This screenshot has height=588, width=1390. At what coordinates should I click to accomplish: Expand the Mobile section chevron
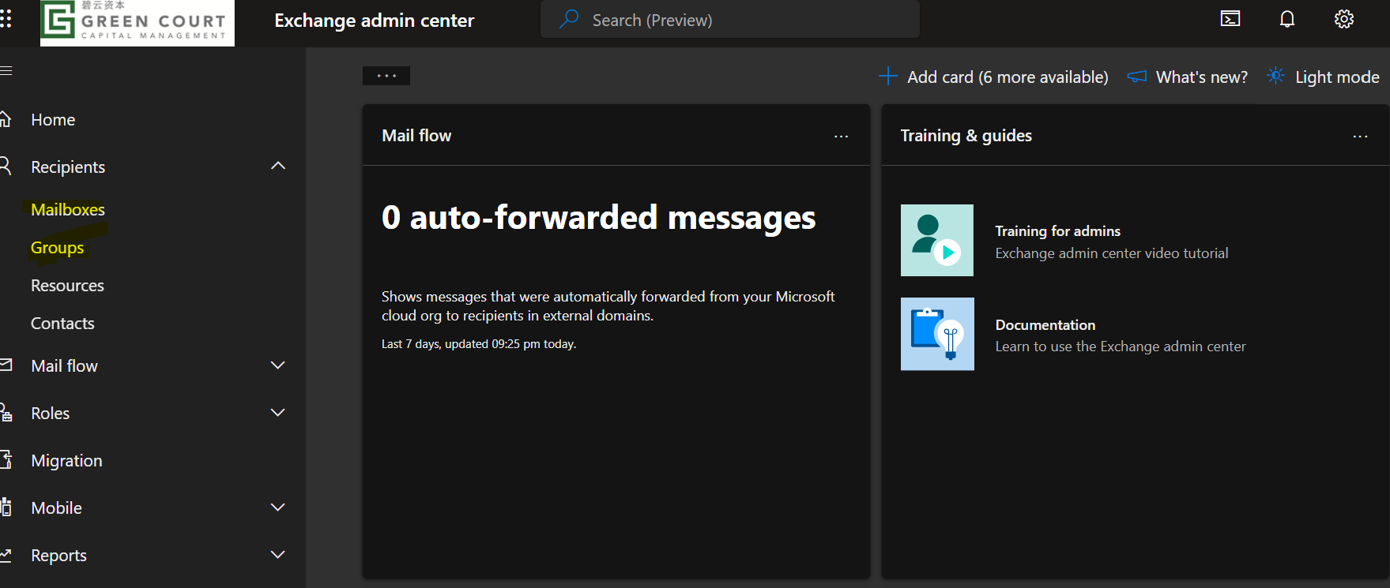tap(278, 507)
